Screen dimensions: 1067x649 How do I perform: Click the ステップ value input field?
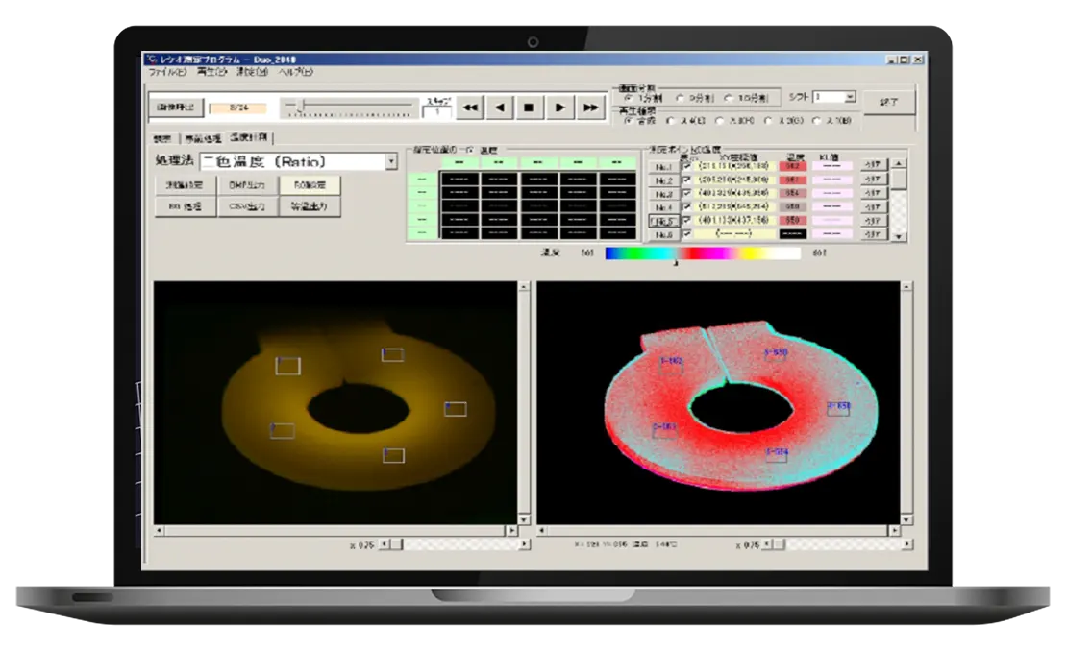pyautogui.click(x=436, y=112)
